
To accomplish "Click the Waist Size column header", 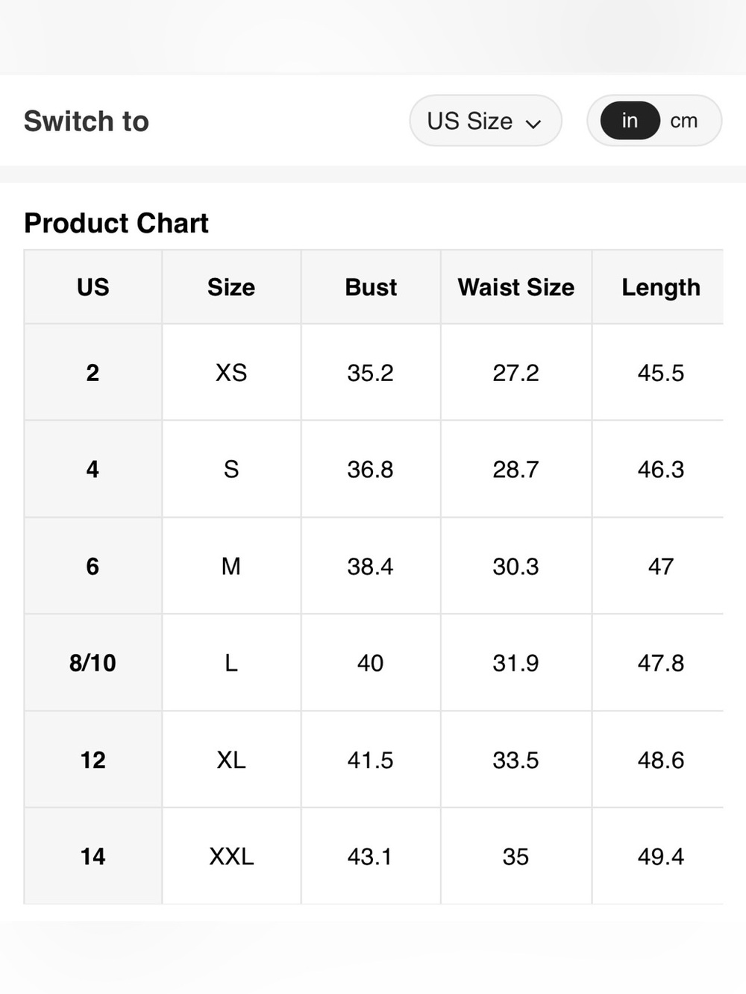I will tap(516, 287).
